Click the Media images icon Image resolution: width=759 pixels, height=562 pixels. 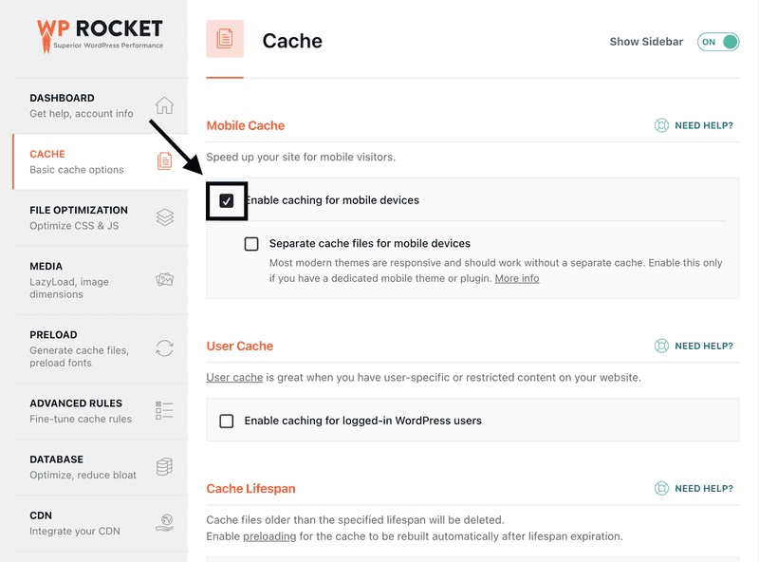point(164,279)
